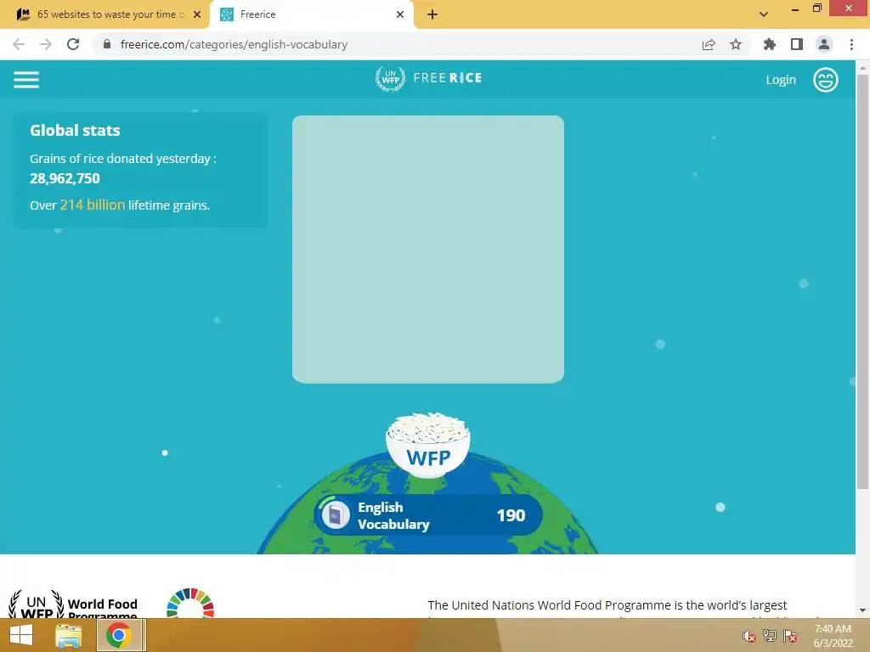Click the English Vocabulary book icon

click(335, 515)
